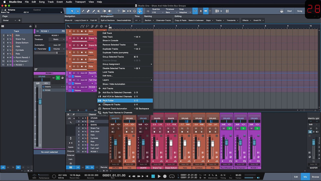The image size is (321, 181).
Task: Solo the Kick track
Action: (78, 31)
